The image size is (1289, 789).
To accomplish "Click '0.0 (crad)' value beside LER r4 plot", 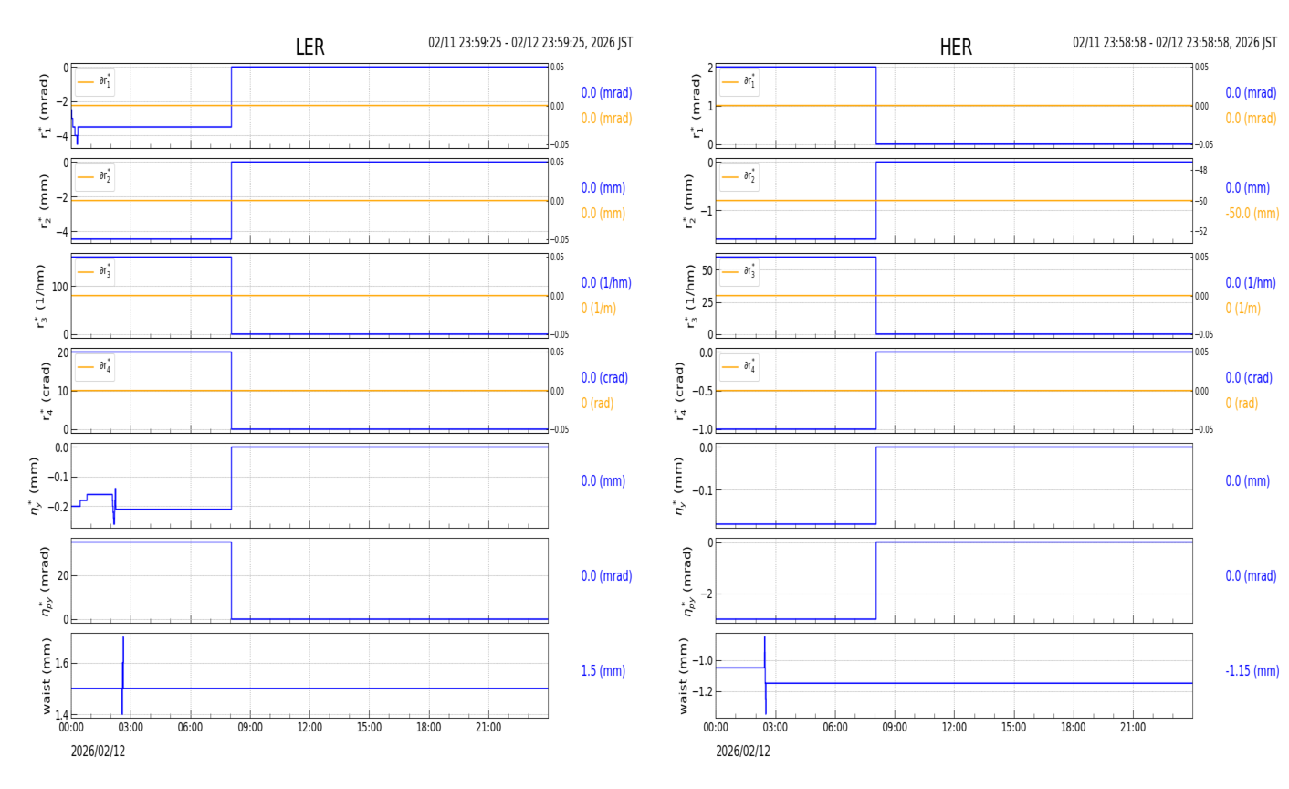I will click(604, 378).
